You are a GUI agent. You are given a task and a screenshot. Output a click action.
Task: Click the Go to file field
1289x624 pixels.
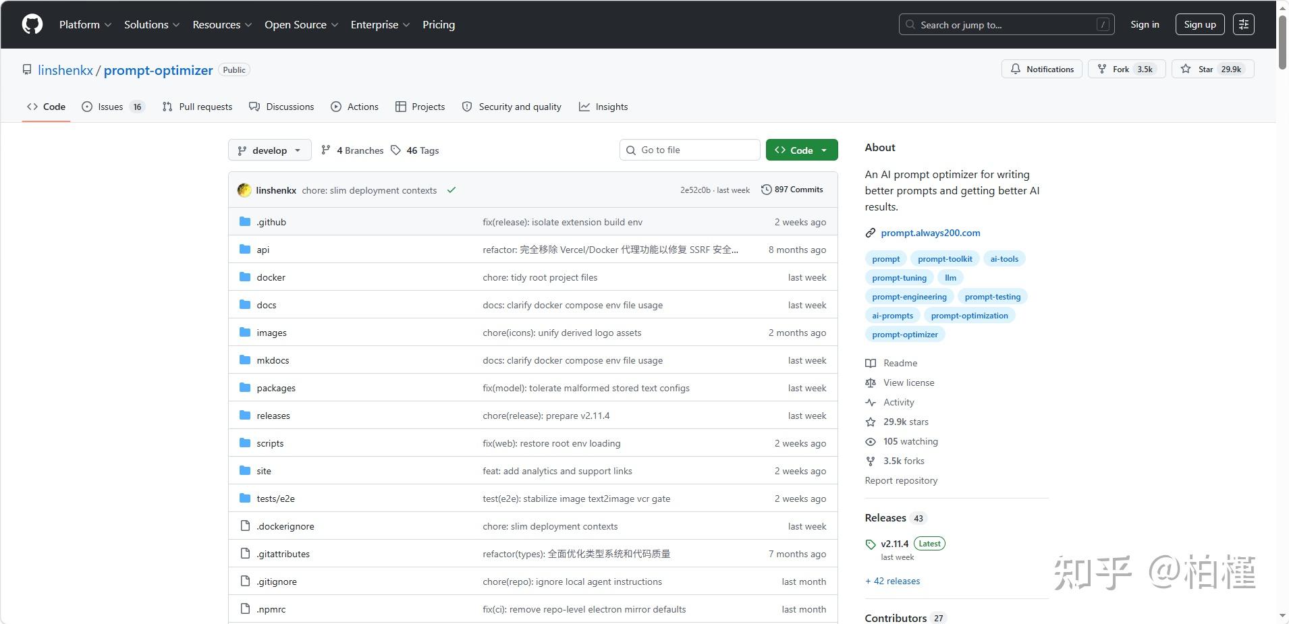pos(690,150)
